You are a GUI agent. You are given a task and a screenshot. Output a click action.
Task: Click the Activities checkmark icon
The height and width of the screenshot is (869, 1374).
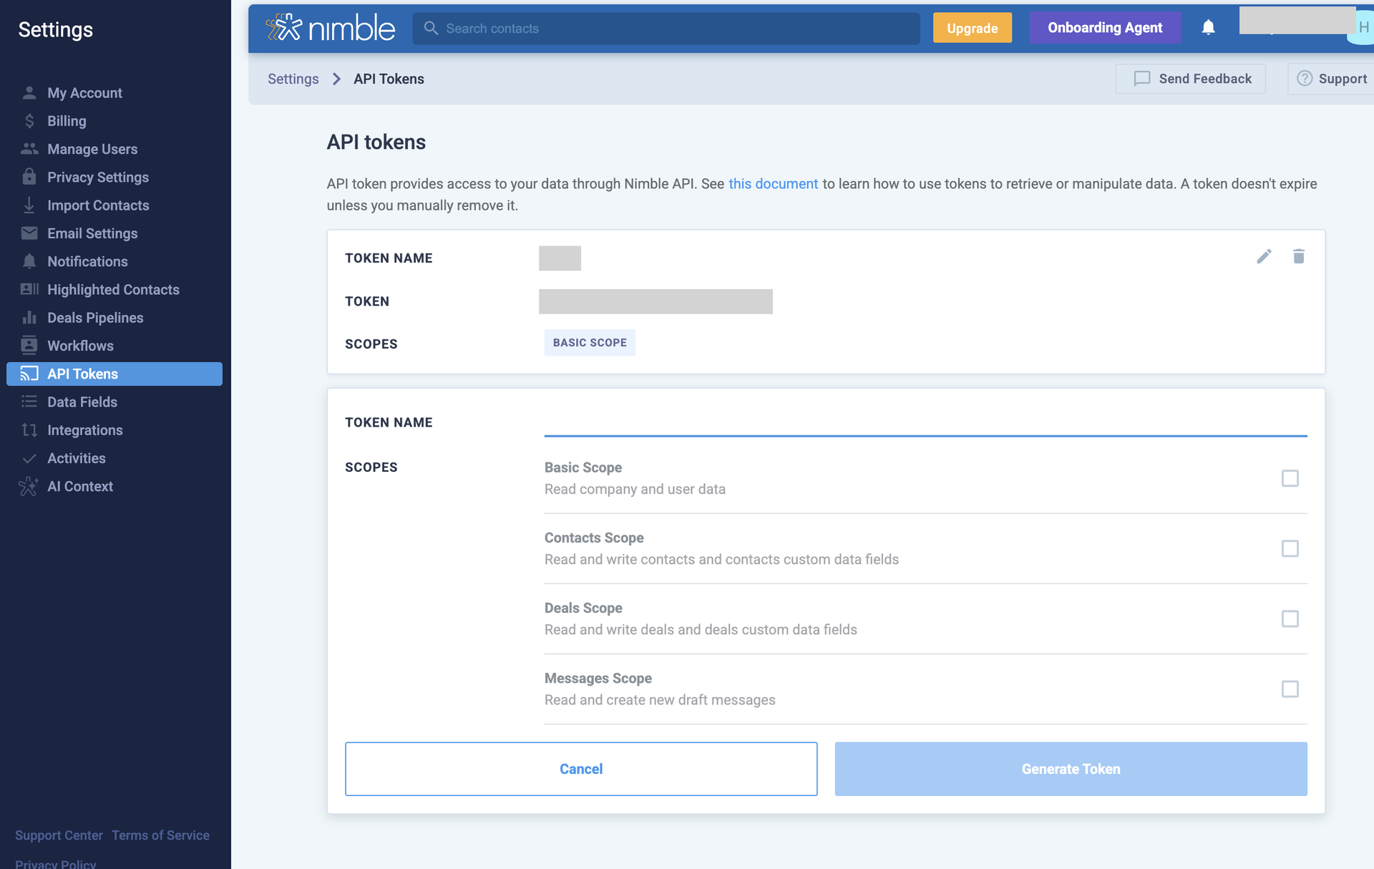point(29,458)
